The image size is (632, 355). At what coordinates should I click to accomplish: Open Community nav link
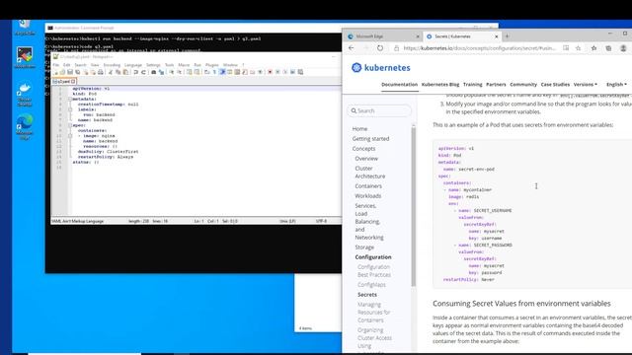[x=523, y=85]
